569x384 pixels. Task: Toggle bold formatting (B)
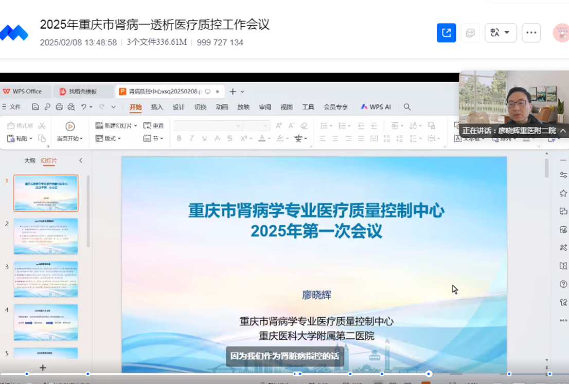[x=179, y=138]
